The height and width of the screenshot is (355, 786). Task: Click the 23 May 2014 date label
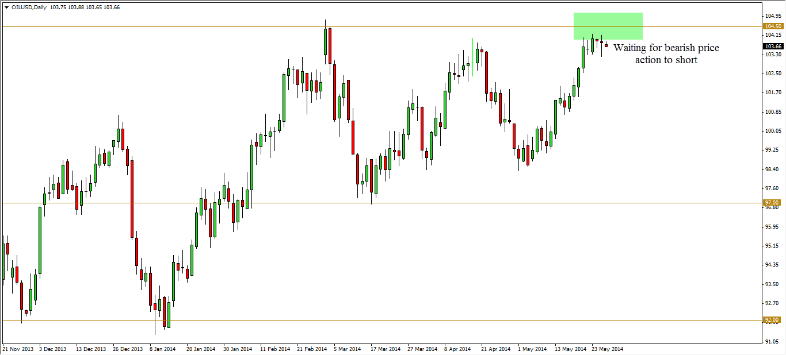tap(606, 349)
